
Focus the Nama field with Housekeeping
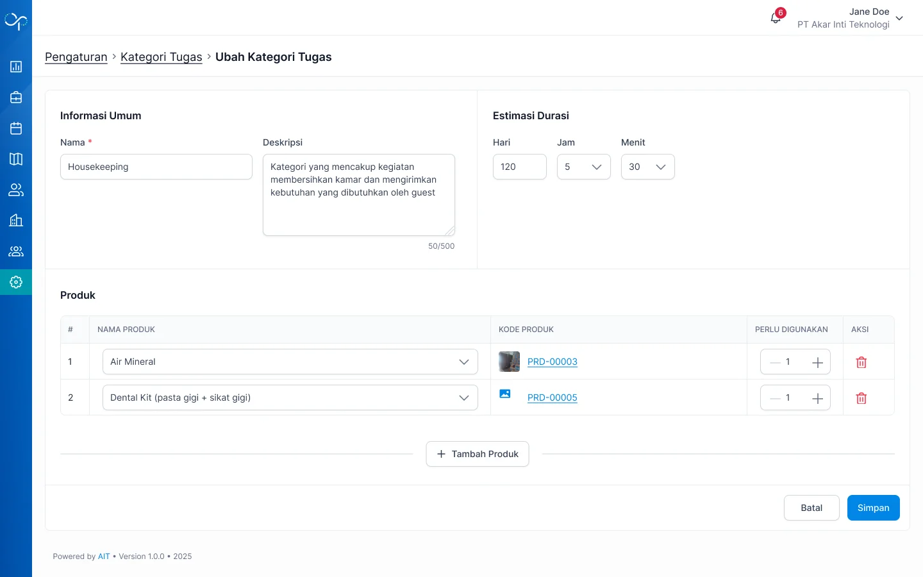[x=156, y=167]
